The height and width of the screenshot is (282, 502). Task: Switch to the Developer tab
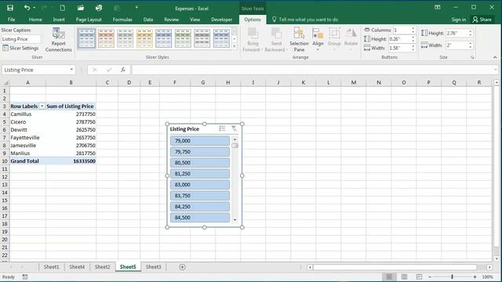click(x=221, y=20)
